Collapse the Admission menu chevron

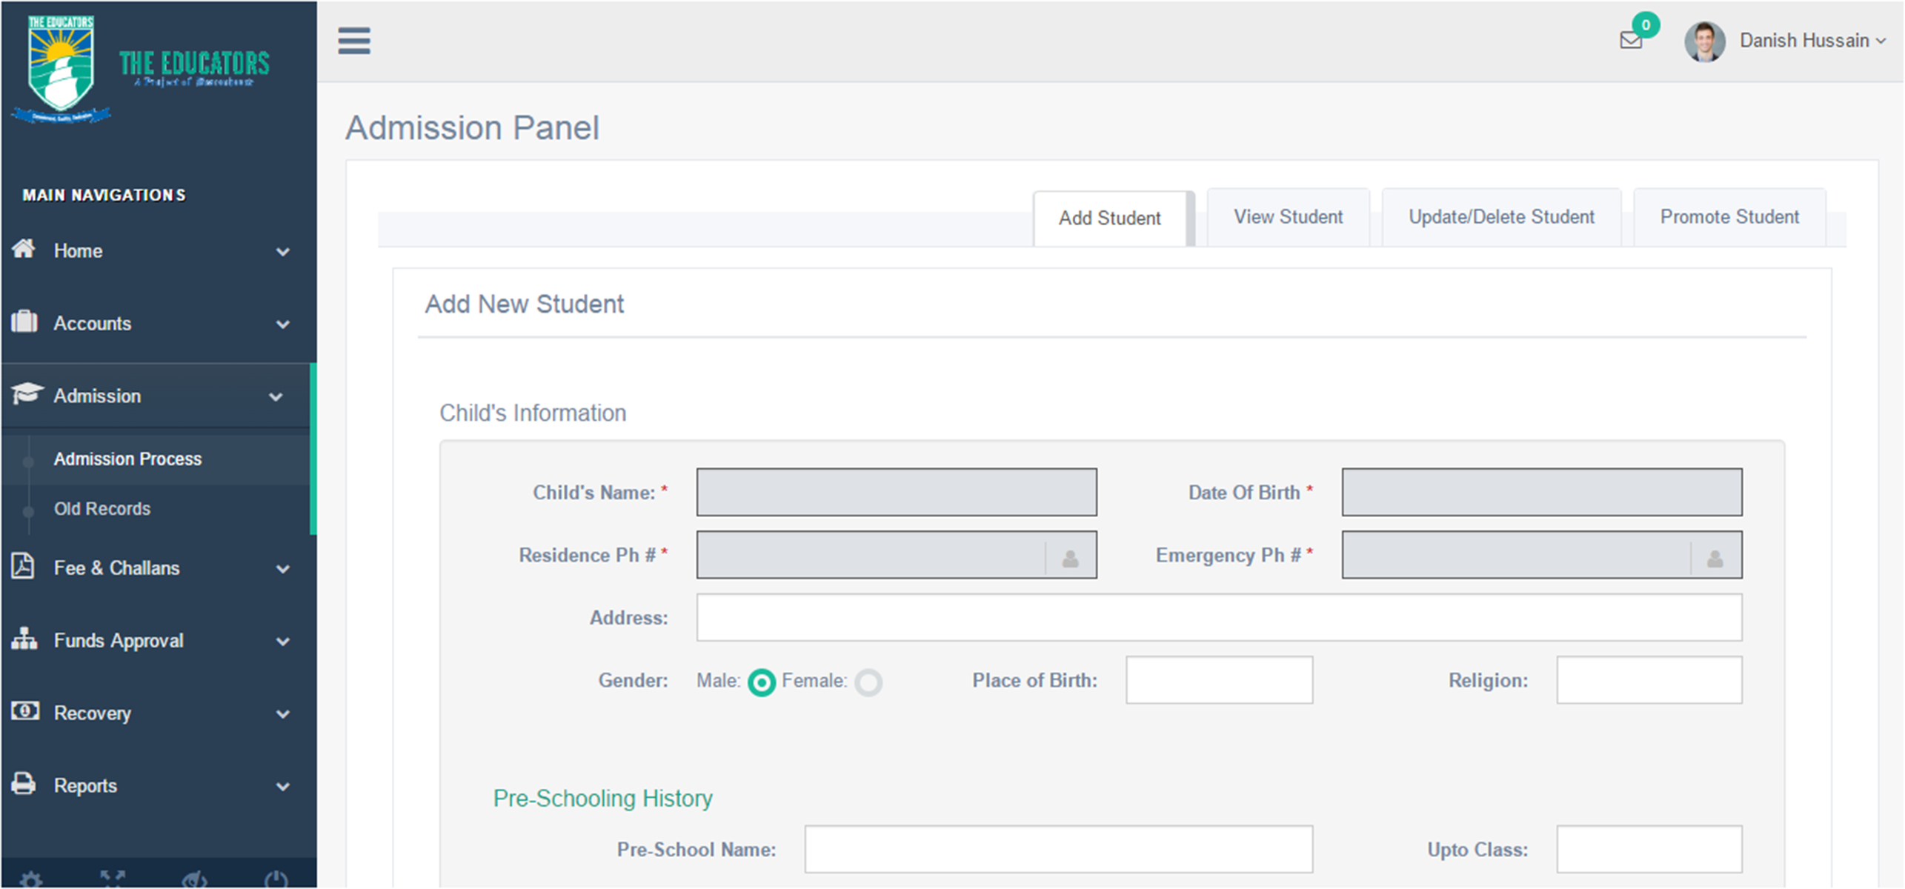pyautogui.click(x=276, y=397)
